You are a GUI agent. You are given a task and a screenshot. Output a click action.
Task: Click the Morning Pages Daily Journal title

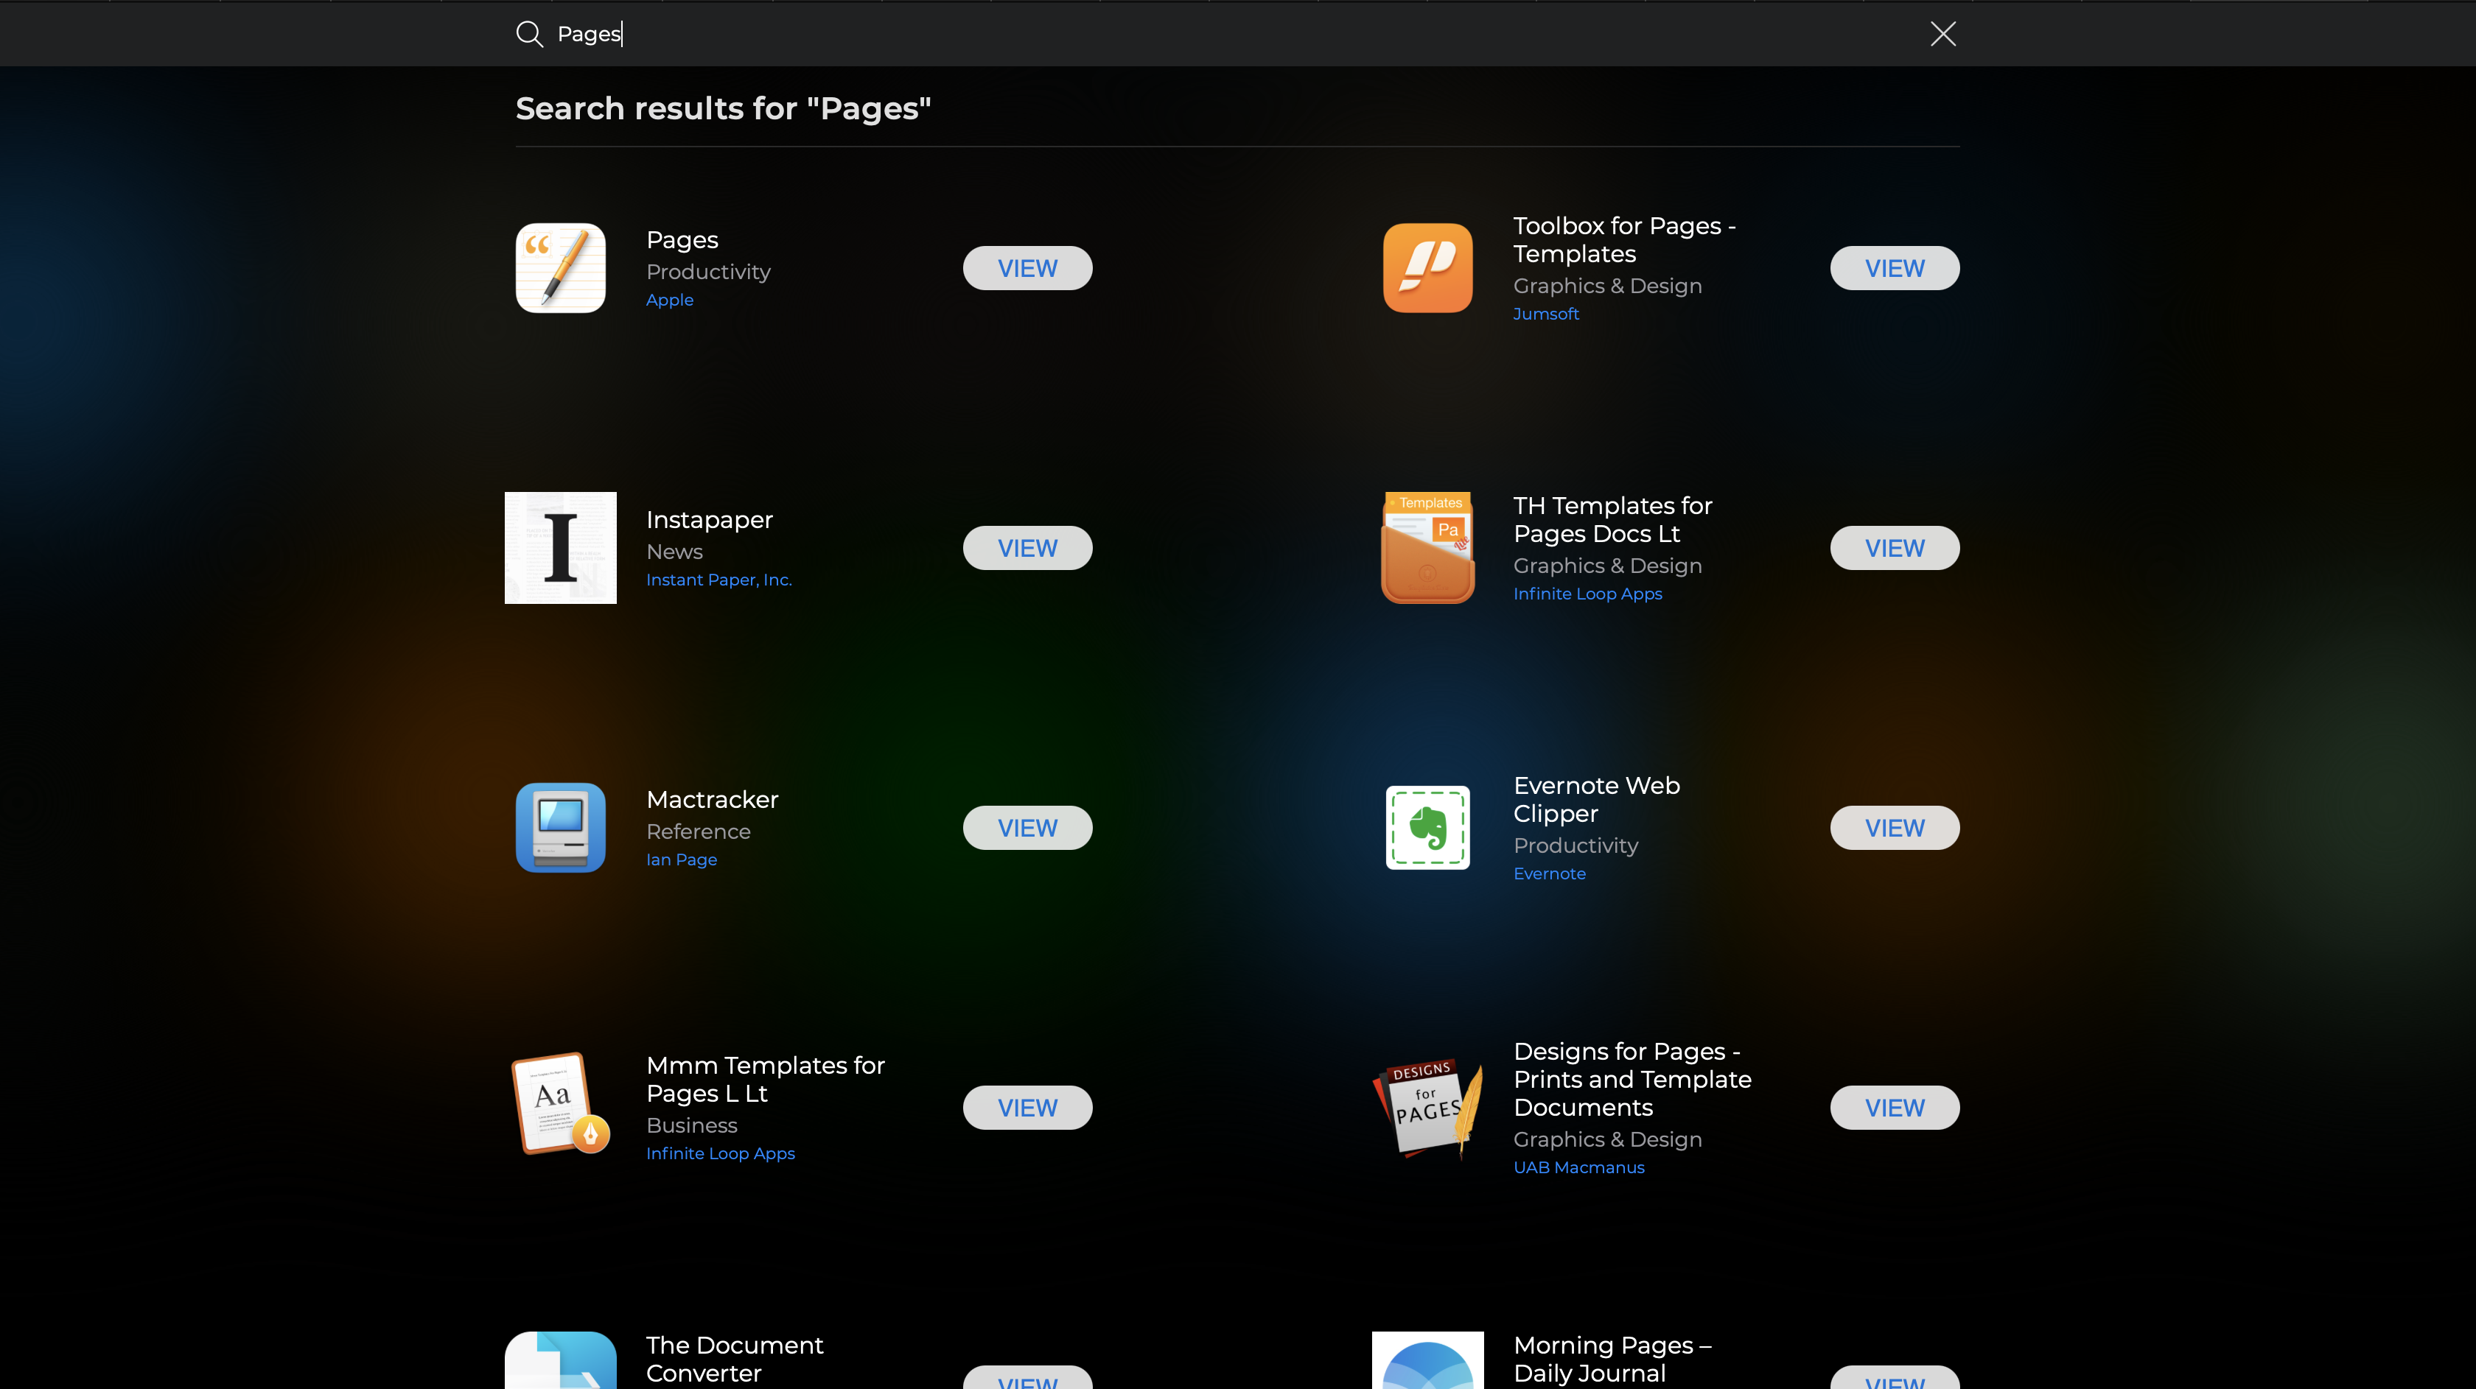click(x=1612, y=1358)
